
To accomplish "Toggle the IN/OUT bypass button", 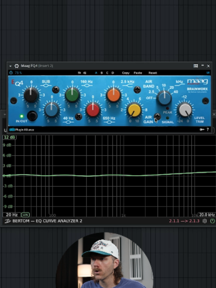I will [32, 116].
